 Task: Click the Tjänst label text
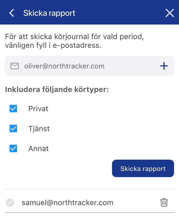click(39, 129)
